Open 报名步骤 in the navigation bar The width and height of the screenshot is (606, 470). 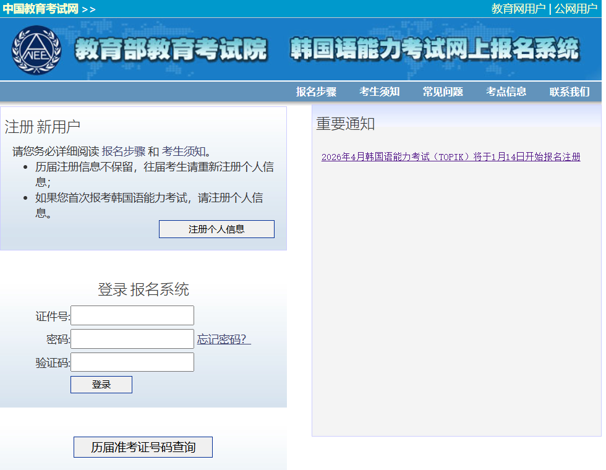316,92
